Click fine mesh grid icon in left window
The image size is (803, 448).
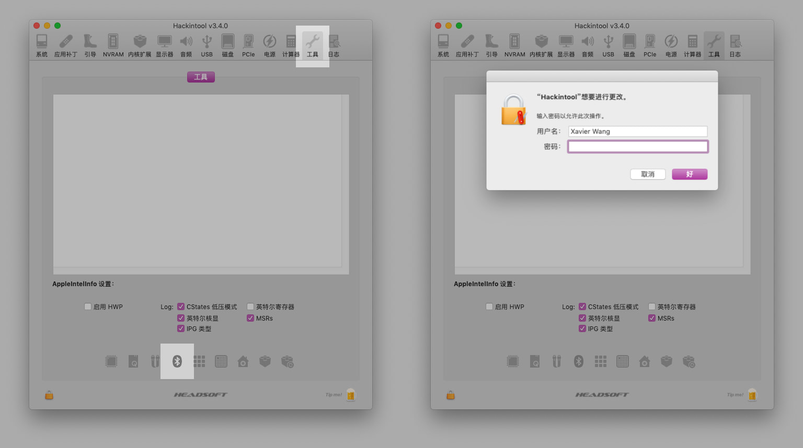[221, 361]
